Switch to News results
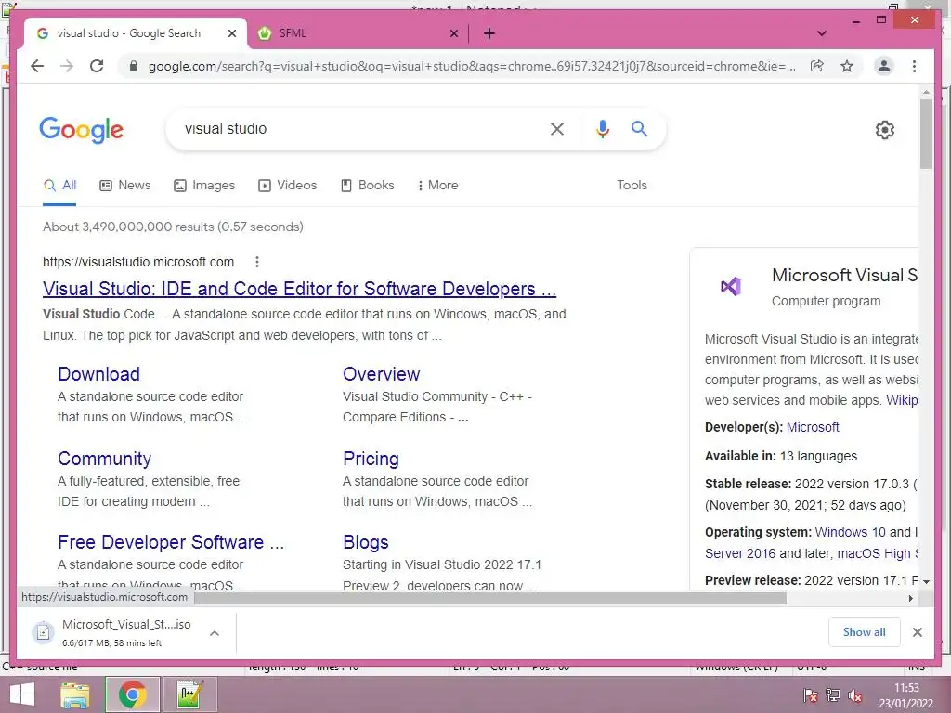The height and width of the screenshot is (713, 951). pyautogui.click(x=125, y=186)
